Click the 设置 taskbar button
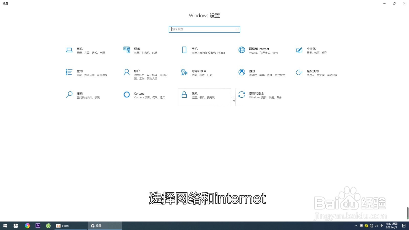409x230 pixels. coord(105,226)
